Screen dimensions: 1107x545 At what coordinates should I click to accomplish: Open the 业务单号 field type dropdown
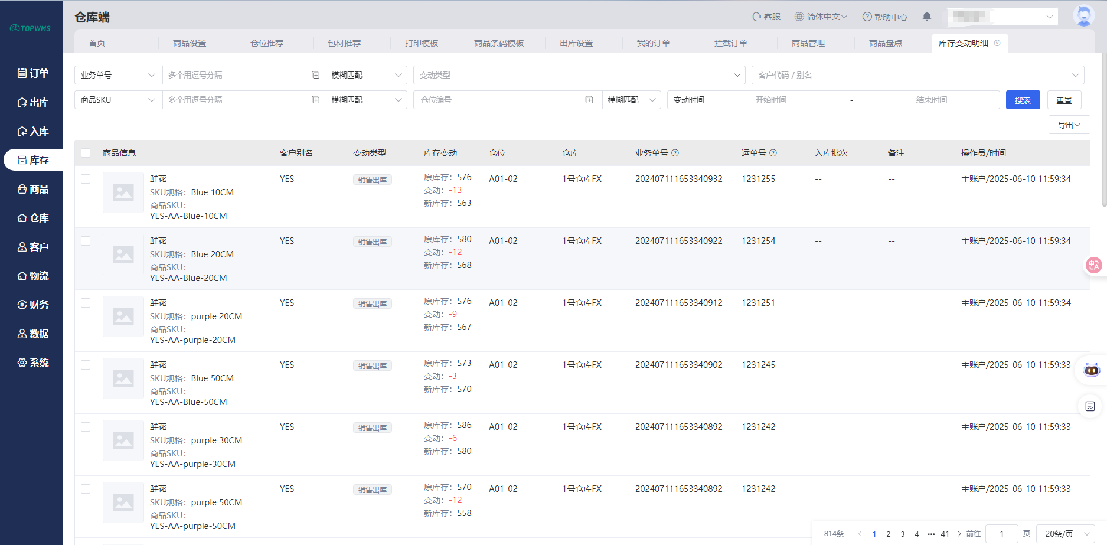tap(118, 75)
